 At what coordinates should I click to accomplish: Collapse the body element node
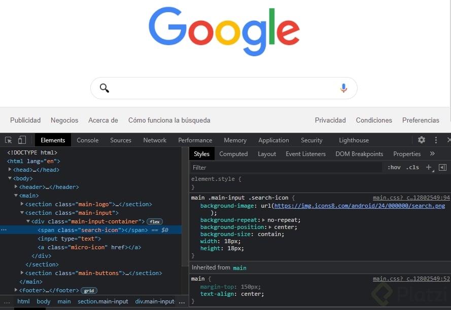pos(10,178)
